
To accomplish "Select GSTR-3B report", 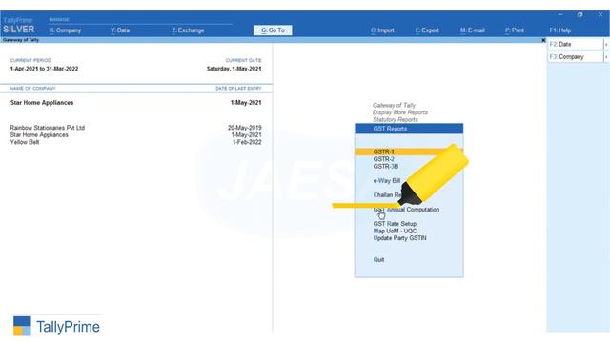I will 385,167.
